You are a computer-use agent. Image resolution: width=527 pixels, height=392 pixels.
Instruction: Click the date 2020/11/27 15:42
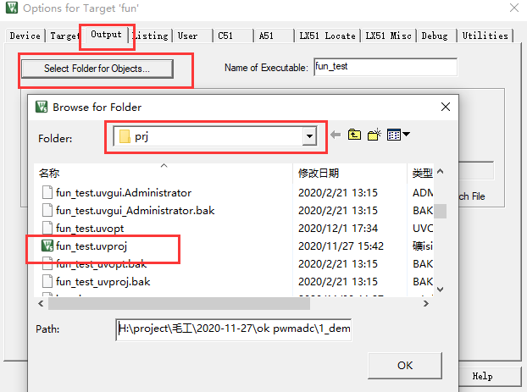[341, 246]
